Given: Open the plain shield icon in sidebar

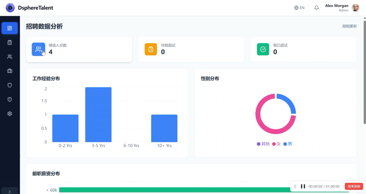Looking at the screenshot, I should [9, 85].
